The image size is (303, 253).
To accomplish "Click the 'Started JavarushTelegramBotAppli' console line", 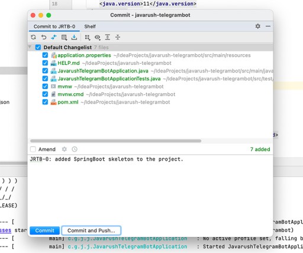I will (253, 247).
